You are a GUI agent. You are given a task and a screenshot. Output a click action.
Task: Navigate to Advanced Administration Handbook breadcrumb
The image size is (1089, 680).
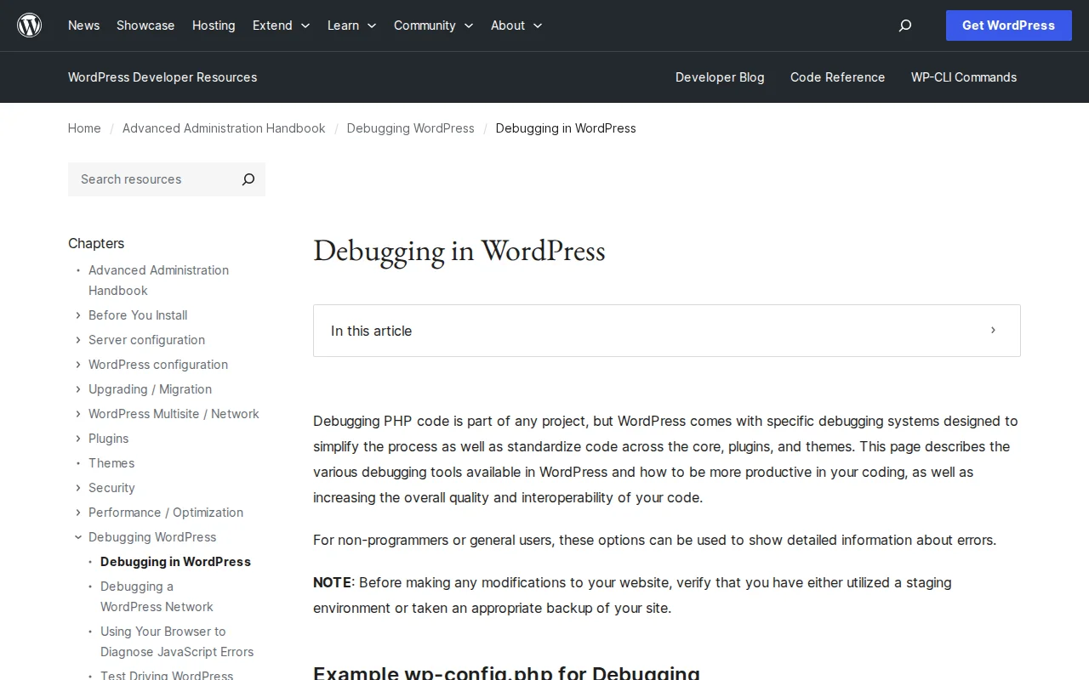224,128
